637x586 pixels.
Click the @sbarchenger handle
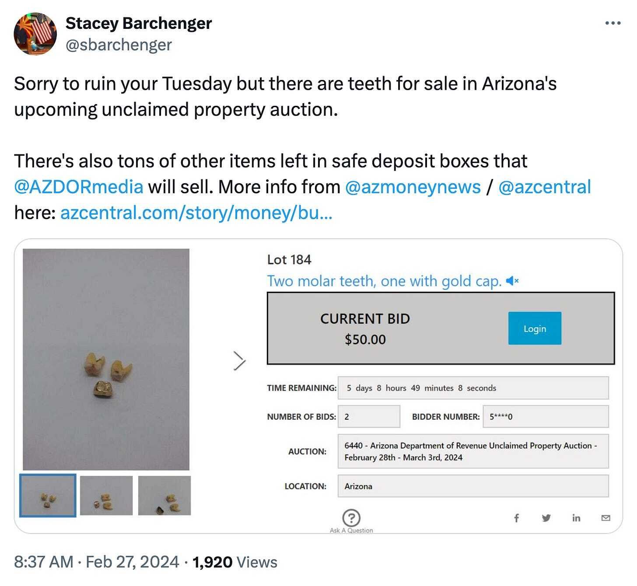coord(119,45)
